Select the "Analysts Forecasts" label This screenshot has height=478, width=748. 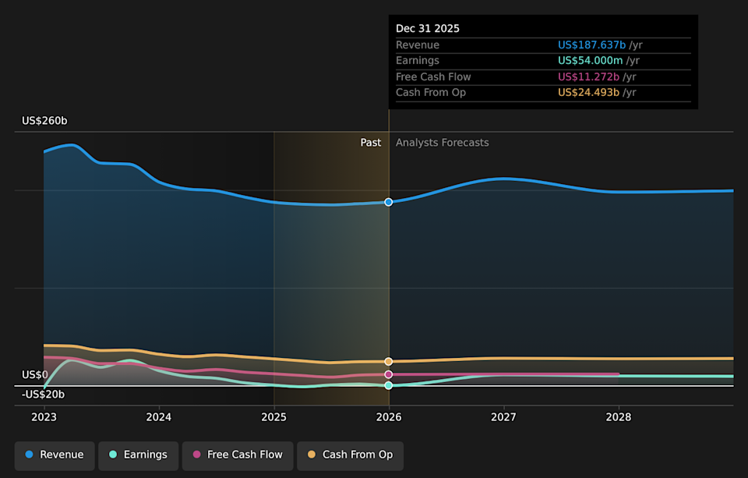[442, 143]
